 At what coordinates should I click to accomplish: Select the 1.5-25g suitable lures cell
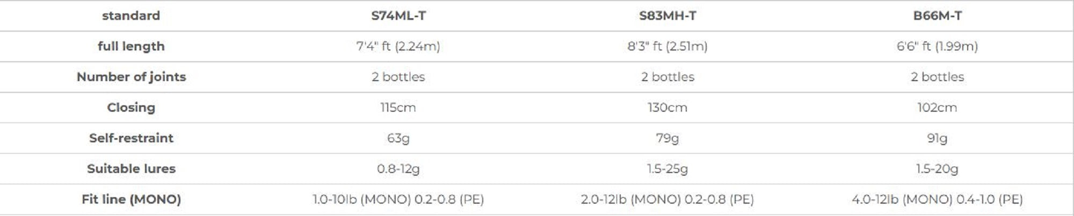pyautogui.click(x=667, y=169)
